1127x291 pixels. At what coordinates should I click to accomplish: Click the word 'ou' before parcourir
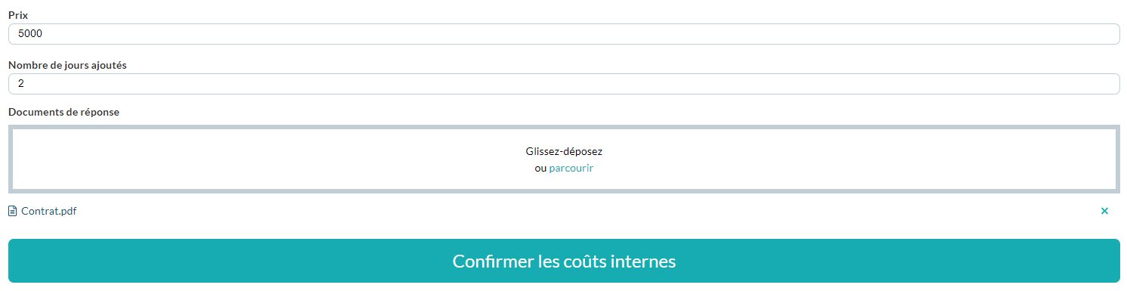[540, 169]
